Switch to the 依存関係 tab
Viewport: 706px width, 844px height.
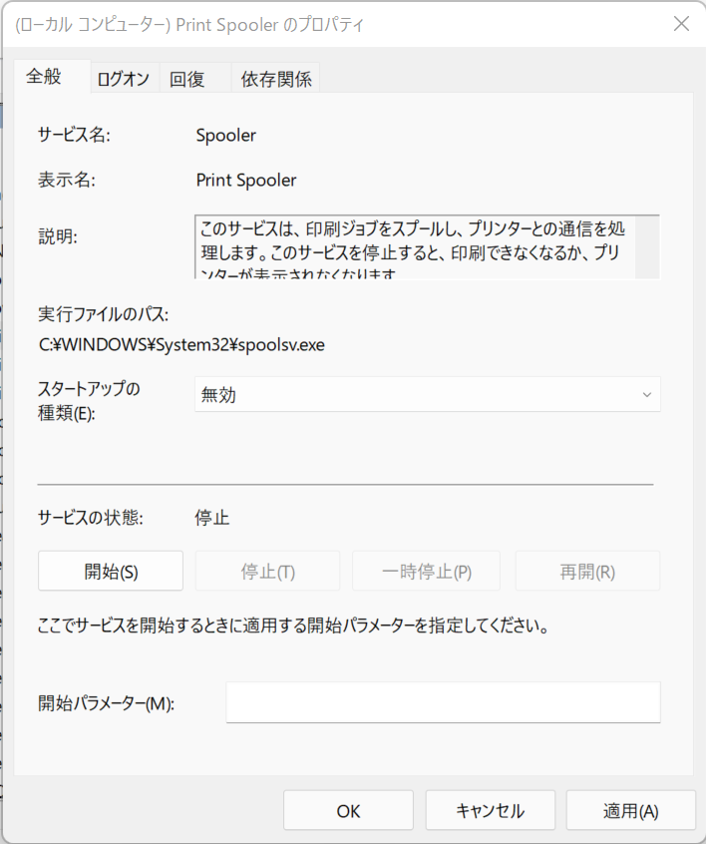coord(275,79)
